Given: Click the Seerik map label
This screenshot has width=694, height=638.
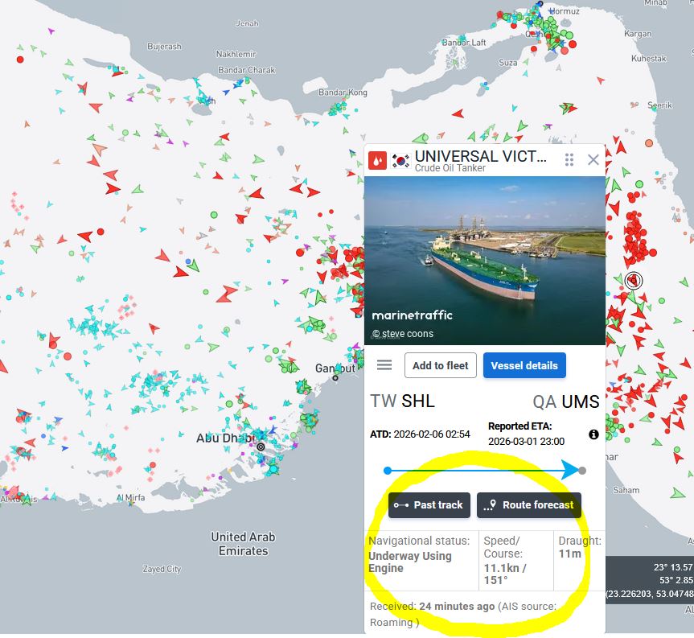Looking at the screenshot, I should click(x=660, y=105).
